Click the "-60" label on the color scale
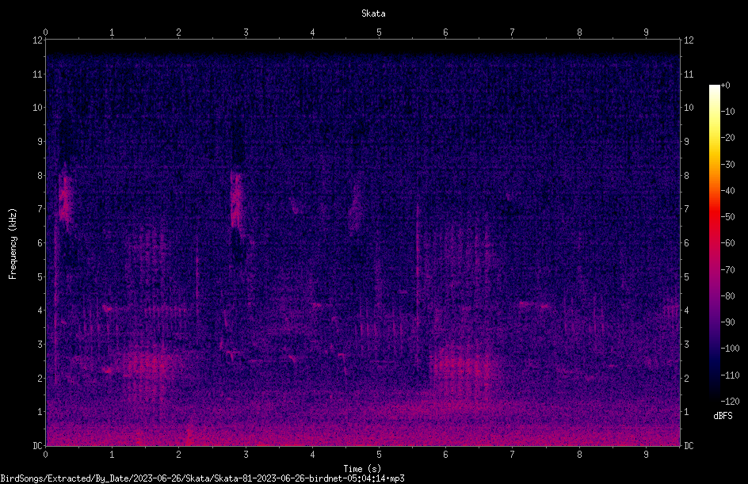 [x=728, y=243]
